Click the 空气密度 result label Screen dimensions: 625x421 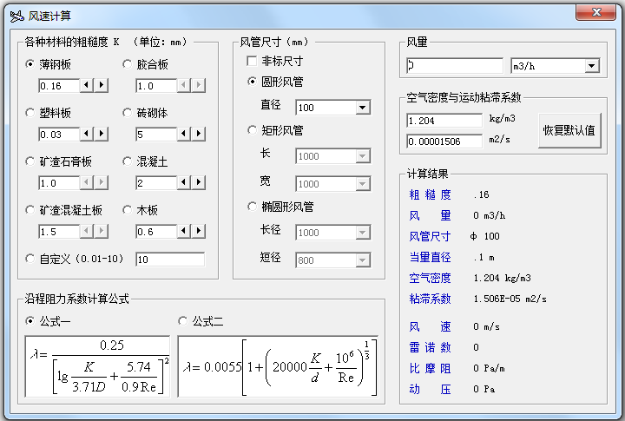point(430,278)
